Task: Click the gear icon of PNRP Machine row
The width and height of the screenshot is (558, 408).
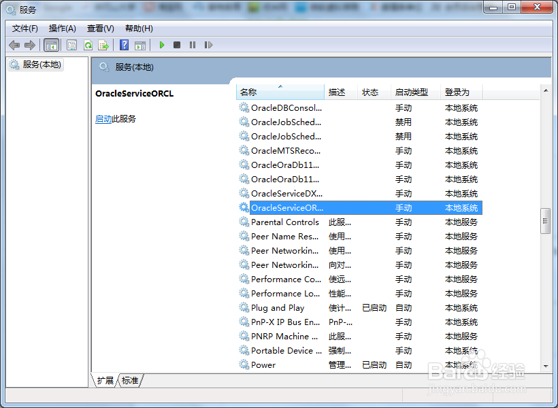Action: (244, 336)
